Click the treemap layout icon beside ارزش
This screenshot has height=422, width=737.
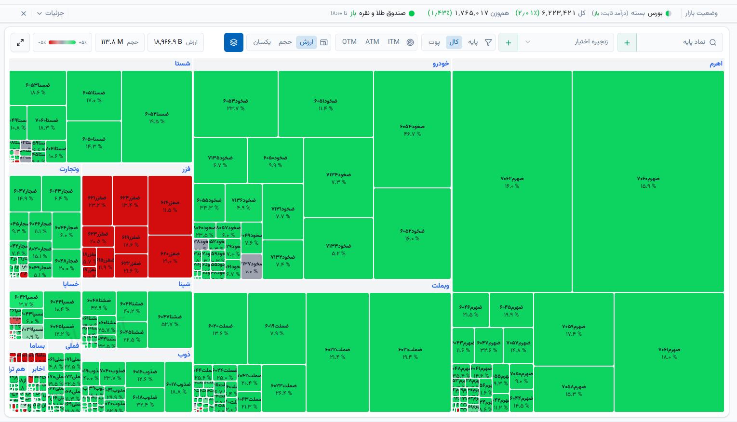tap(324, 42)
